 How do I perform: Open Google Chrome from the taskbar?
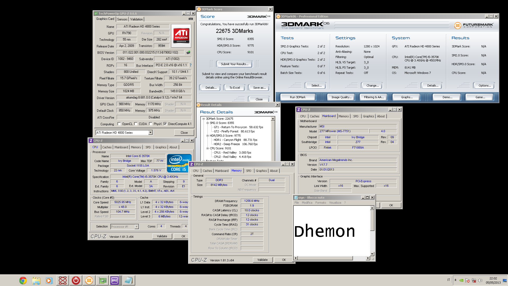point(23,280)
